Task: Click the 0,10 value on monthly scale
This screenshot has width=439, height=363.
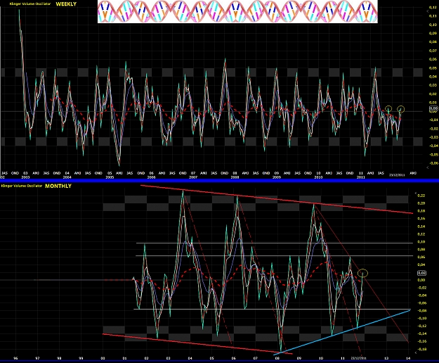Action: click(x=421, y=241)
